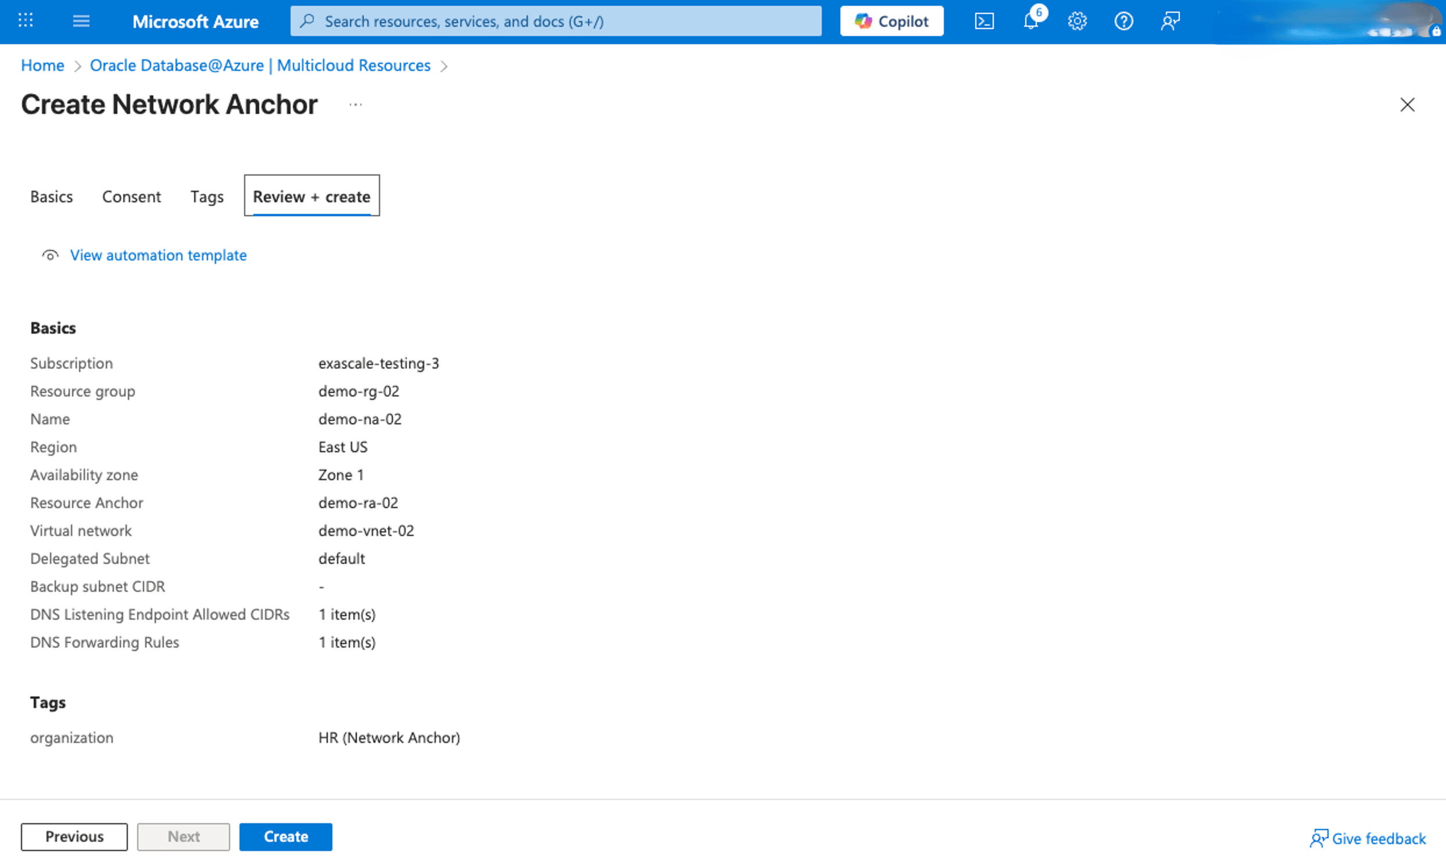This screenshot has width=1446, height=865.
Task: Open the Help pane
Action: click(x=1123, y=21)
